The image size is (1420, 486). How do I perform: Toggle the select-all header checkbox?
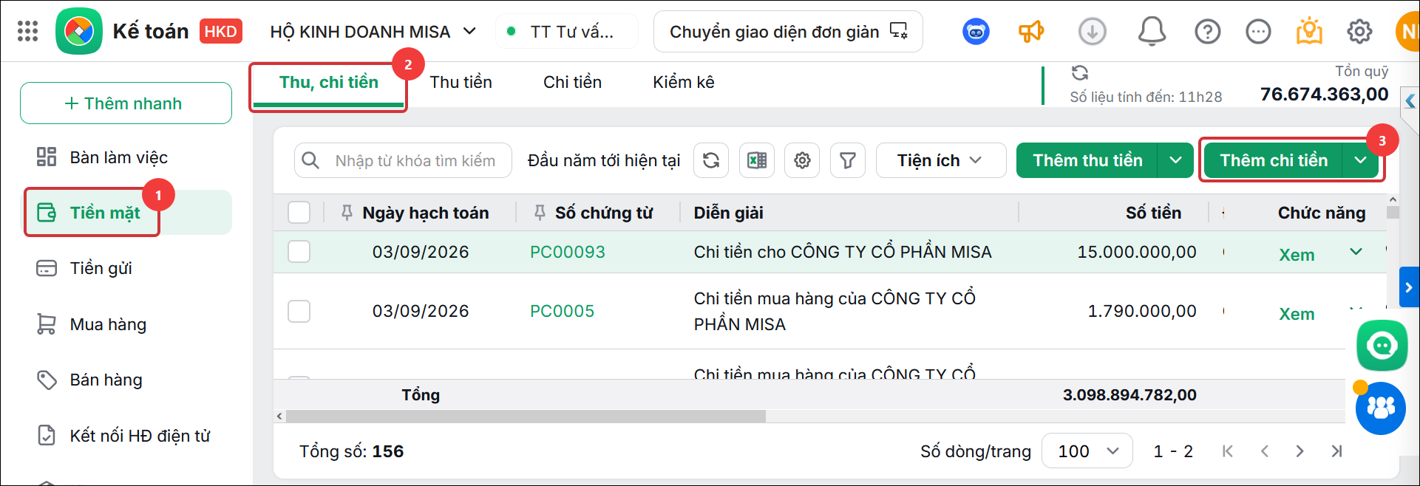click(299, 213)
